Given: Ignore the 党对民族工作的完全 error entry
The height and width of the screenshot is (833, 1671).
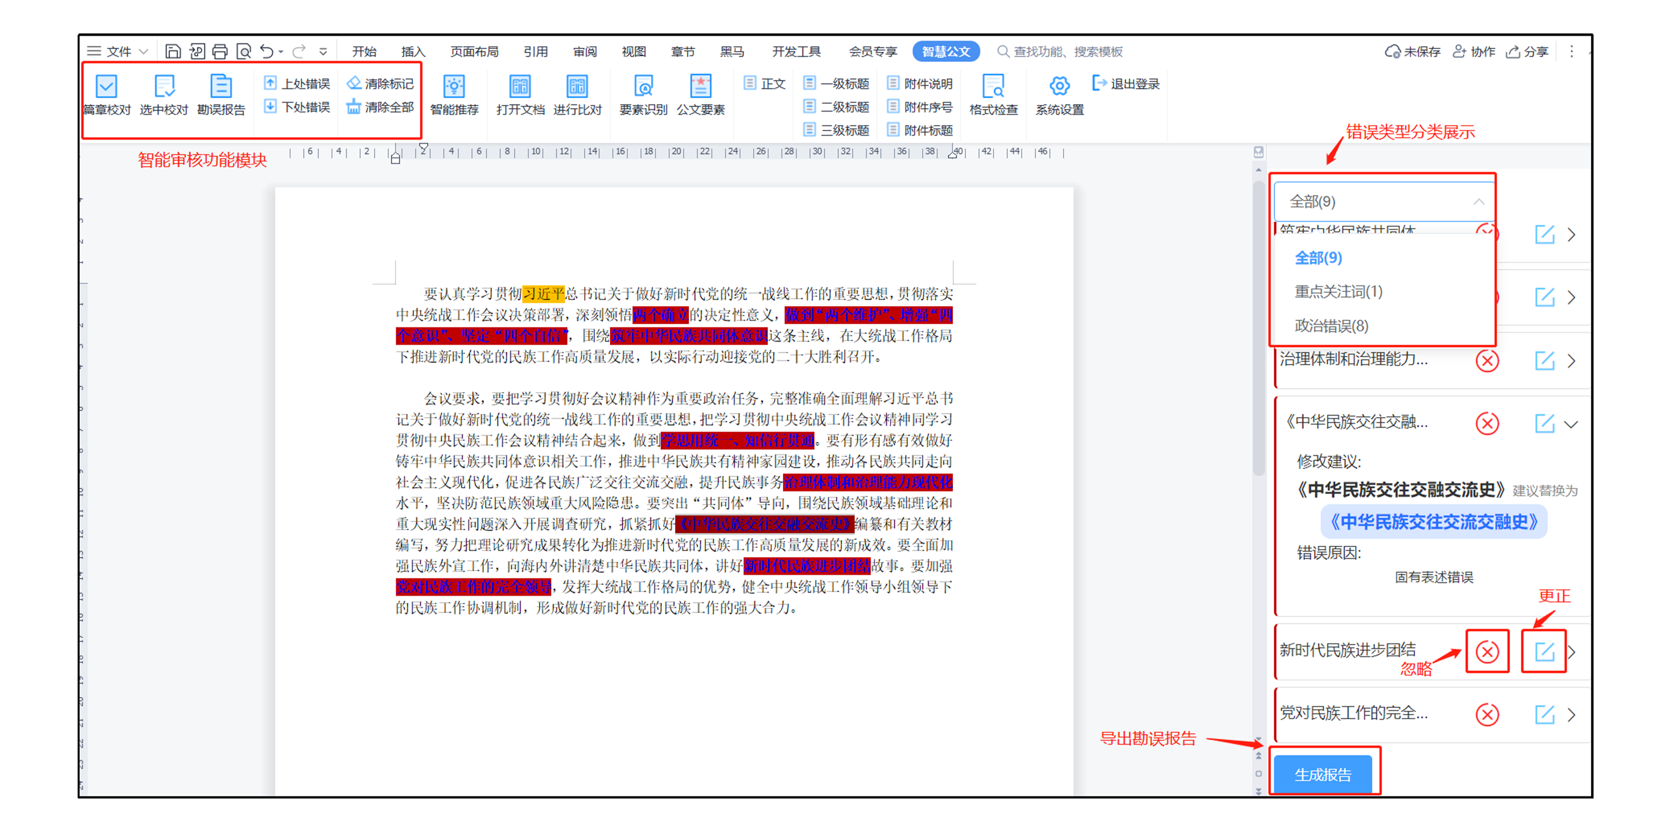Looking at the screenshot, I should tap(1487, 714).
